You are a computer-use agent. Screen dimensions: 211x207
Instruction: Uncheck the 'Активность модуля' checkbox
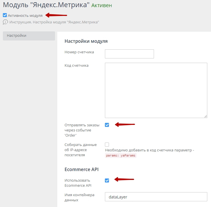[5, 15]
